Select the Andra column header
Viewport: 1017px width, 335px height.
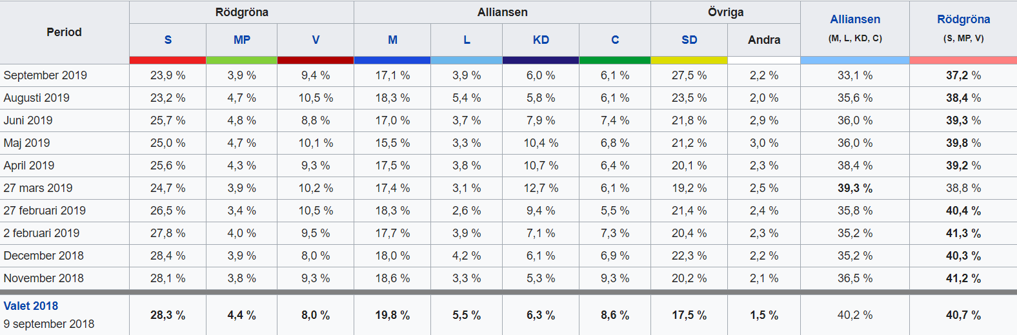(764, 40)
